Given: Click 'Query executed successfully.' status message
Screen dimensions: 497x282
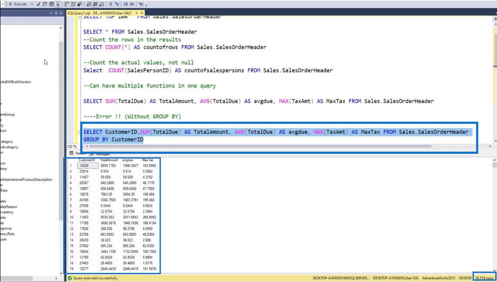Looking at the screenshot, I should [95, 278].
